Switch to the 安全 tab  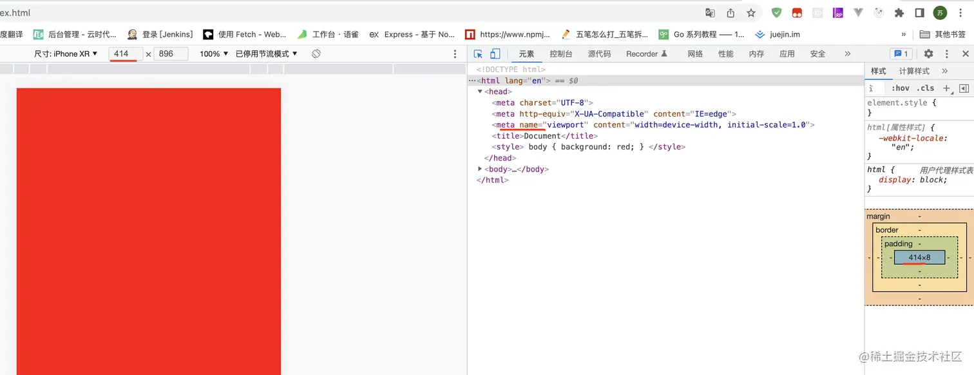point(817,54)
